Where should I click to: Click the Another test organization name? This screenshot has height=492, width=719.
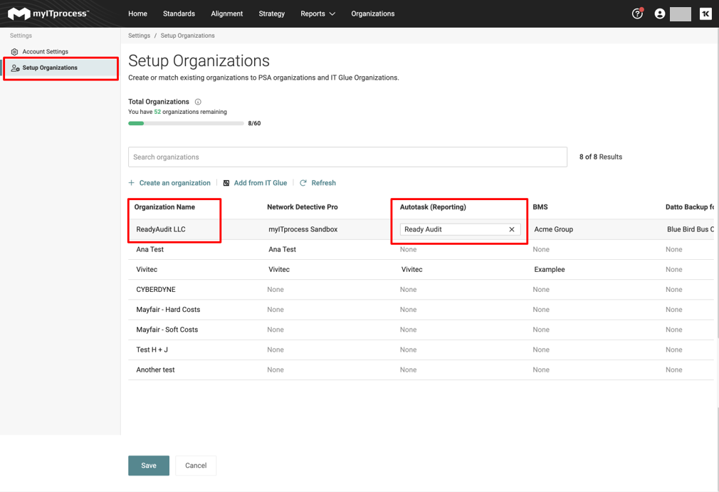(155, 370)
